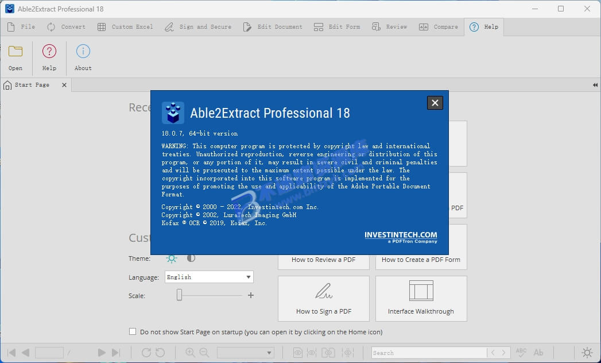Click the first page view mode icon
The height and width of the screenshot is (363, 601).
(297, 353)
